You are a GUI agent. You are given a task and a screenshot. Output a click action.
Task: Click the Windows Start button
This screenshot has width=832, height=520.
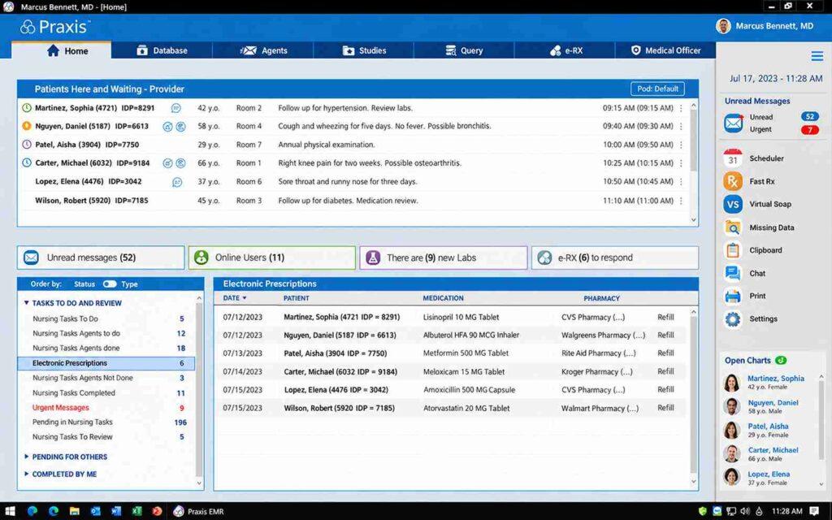(10, 512)
